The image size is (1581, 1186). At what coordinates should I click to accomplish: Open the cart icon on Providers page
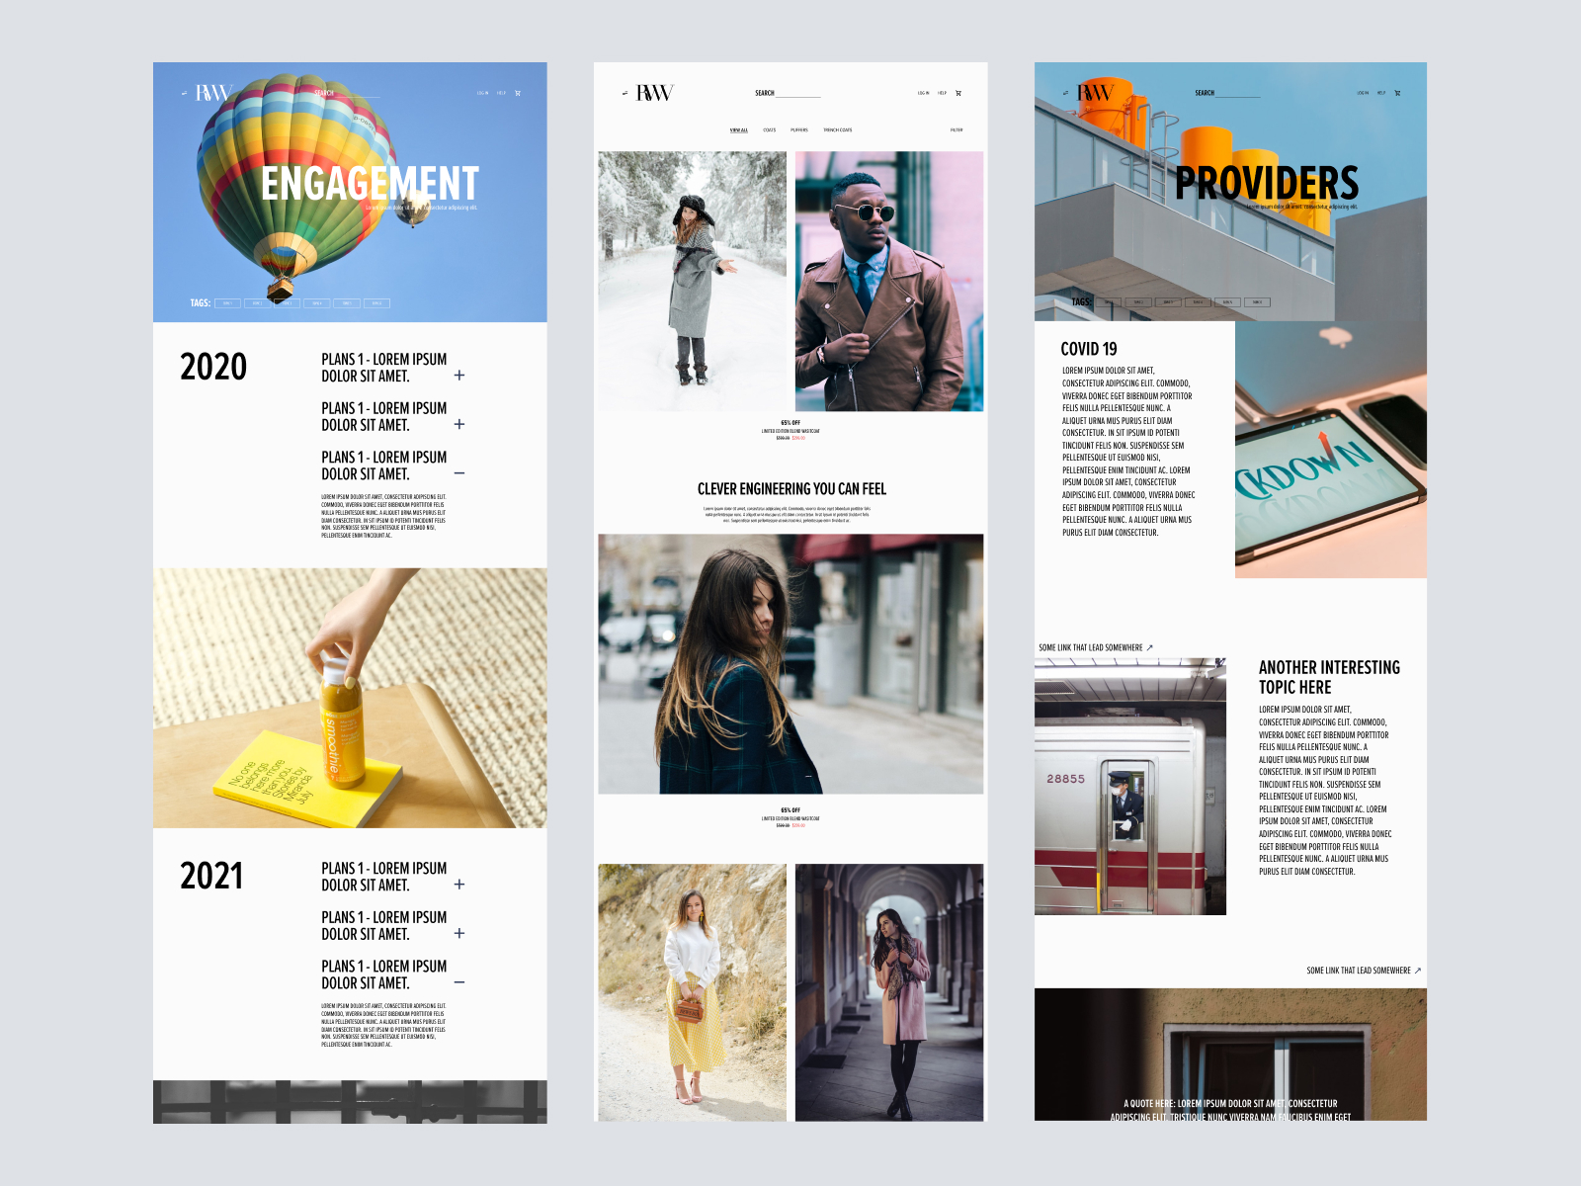1397,93
